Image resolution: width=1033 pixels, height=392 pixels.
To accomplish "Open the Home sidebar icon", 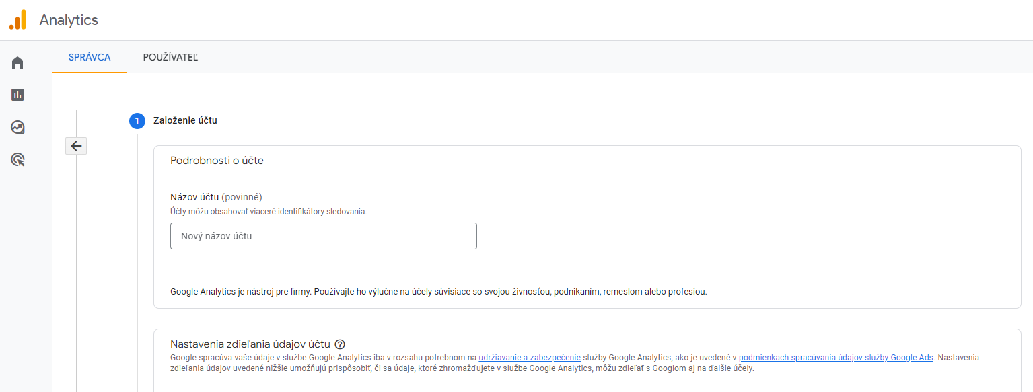I will pyautogui.click(x=17, y=63).
